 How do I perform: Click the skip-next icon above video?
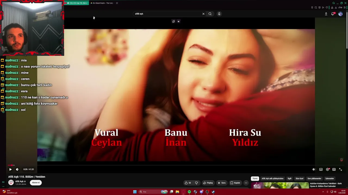(178, 21)
